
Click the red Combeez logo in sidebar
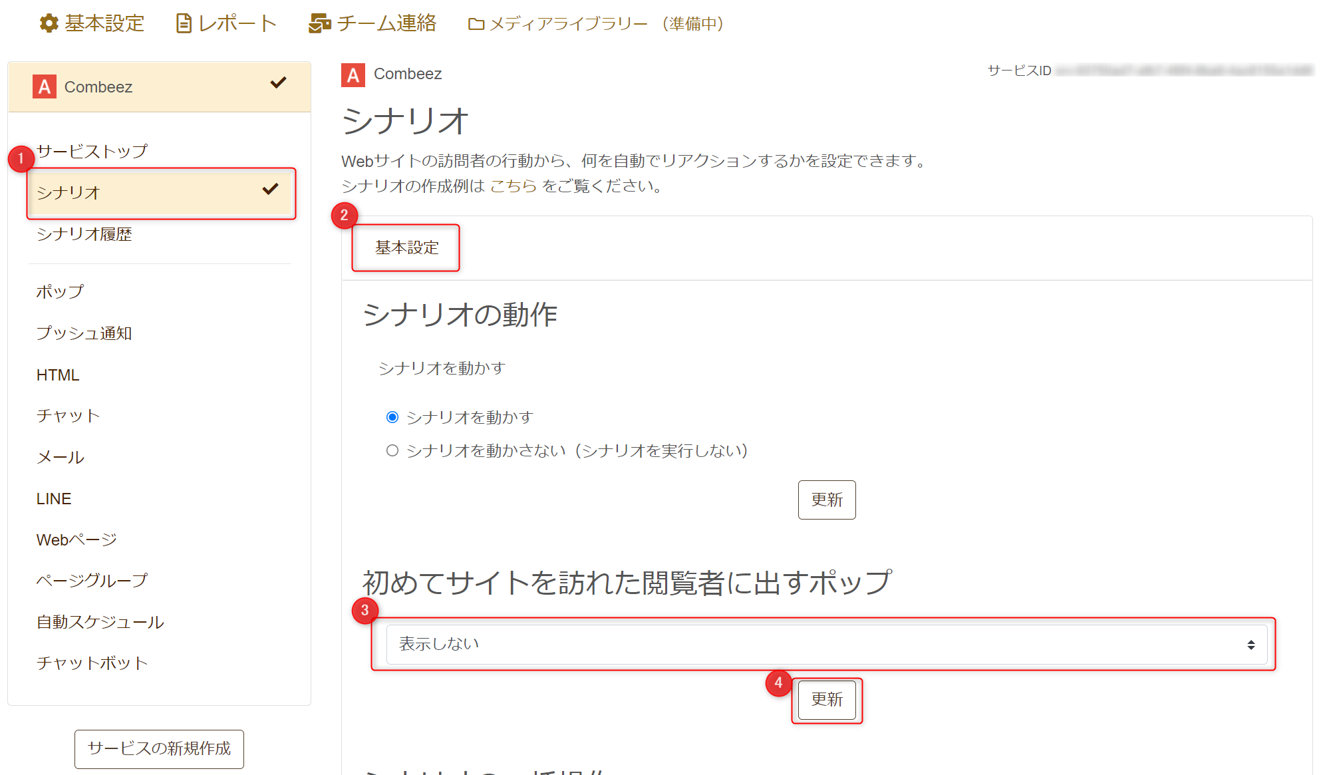[45, 86]
